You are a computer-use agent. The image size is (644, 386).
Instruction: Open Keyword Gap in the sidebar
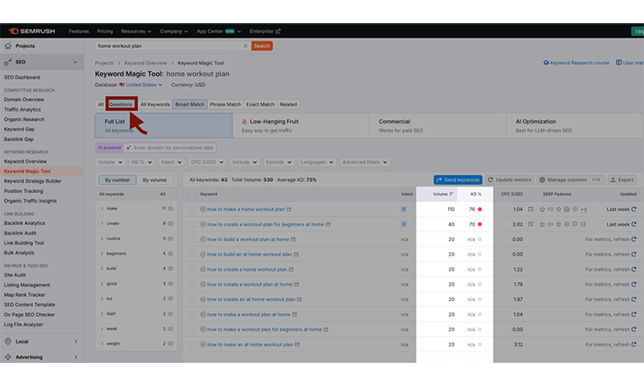pyautogui.click(x=19, y=130)
